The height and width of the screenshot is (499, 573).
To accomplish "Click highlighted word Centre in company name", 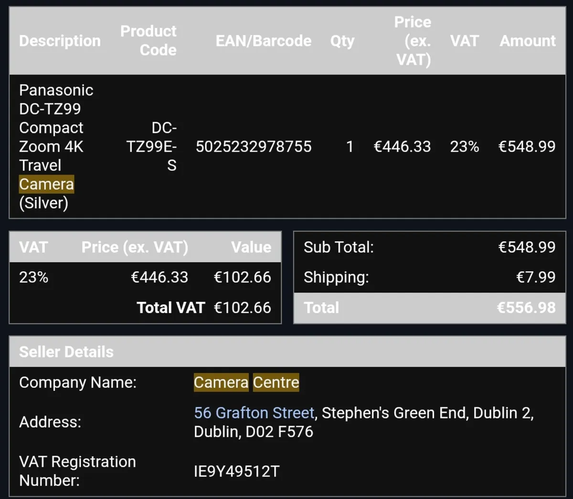I will (276, 383).
